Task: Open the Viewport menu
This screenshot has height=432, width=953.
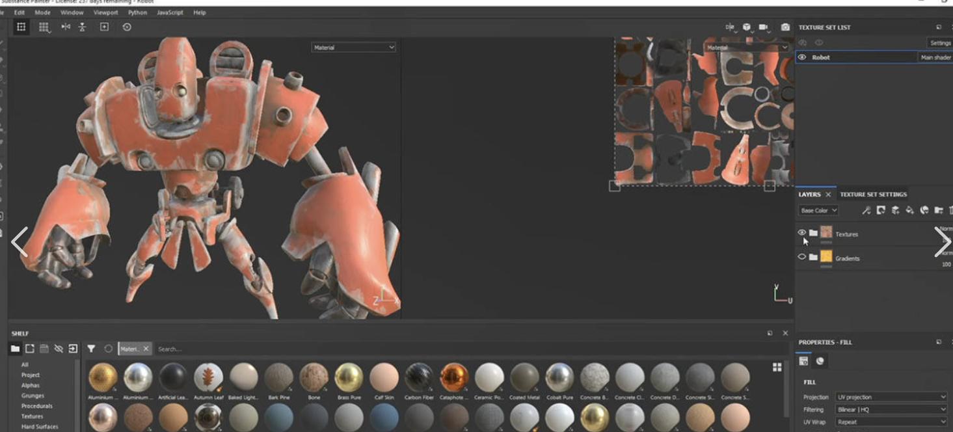Action: [105, 12]
